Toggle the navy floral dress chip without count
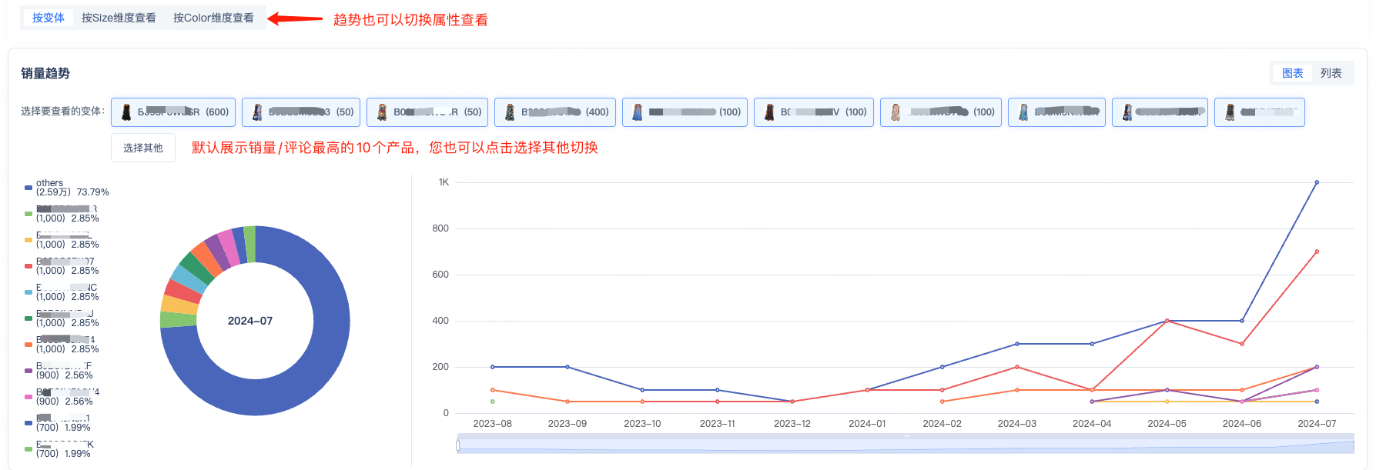Screen dimensions: 1376x470 point(1160,112)
